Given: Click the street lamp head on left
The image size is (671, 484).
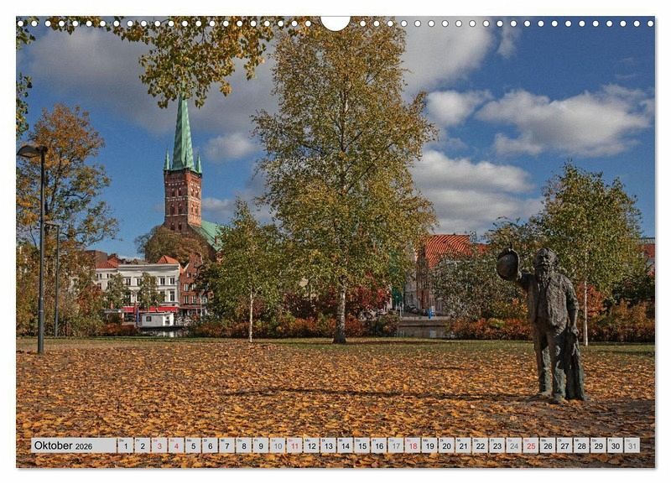Looking at the screenshot, I should (x=32, y=151).
